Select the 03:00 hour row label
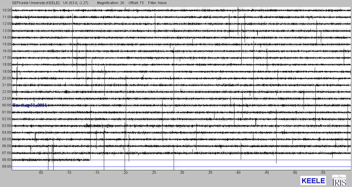The height and width of the screenshot is (187, 352). pos(6,126)
